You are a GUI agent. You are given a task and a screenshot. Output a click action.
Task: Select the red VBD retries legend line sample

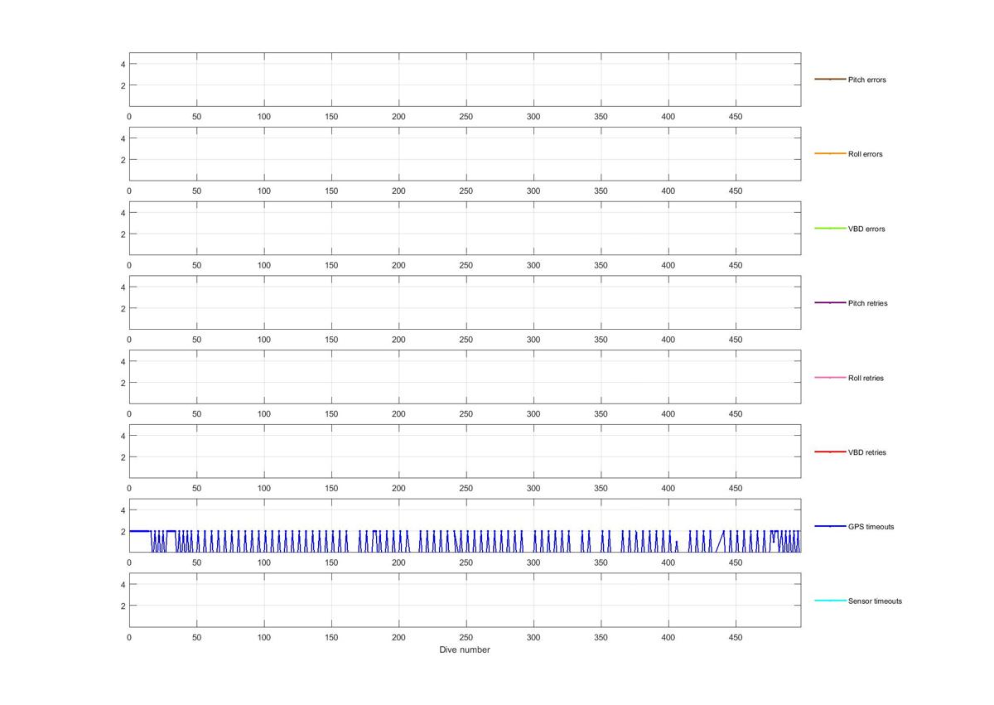[830, 452]
